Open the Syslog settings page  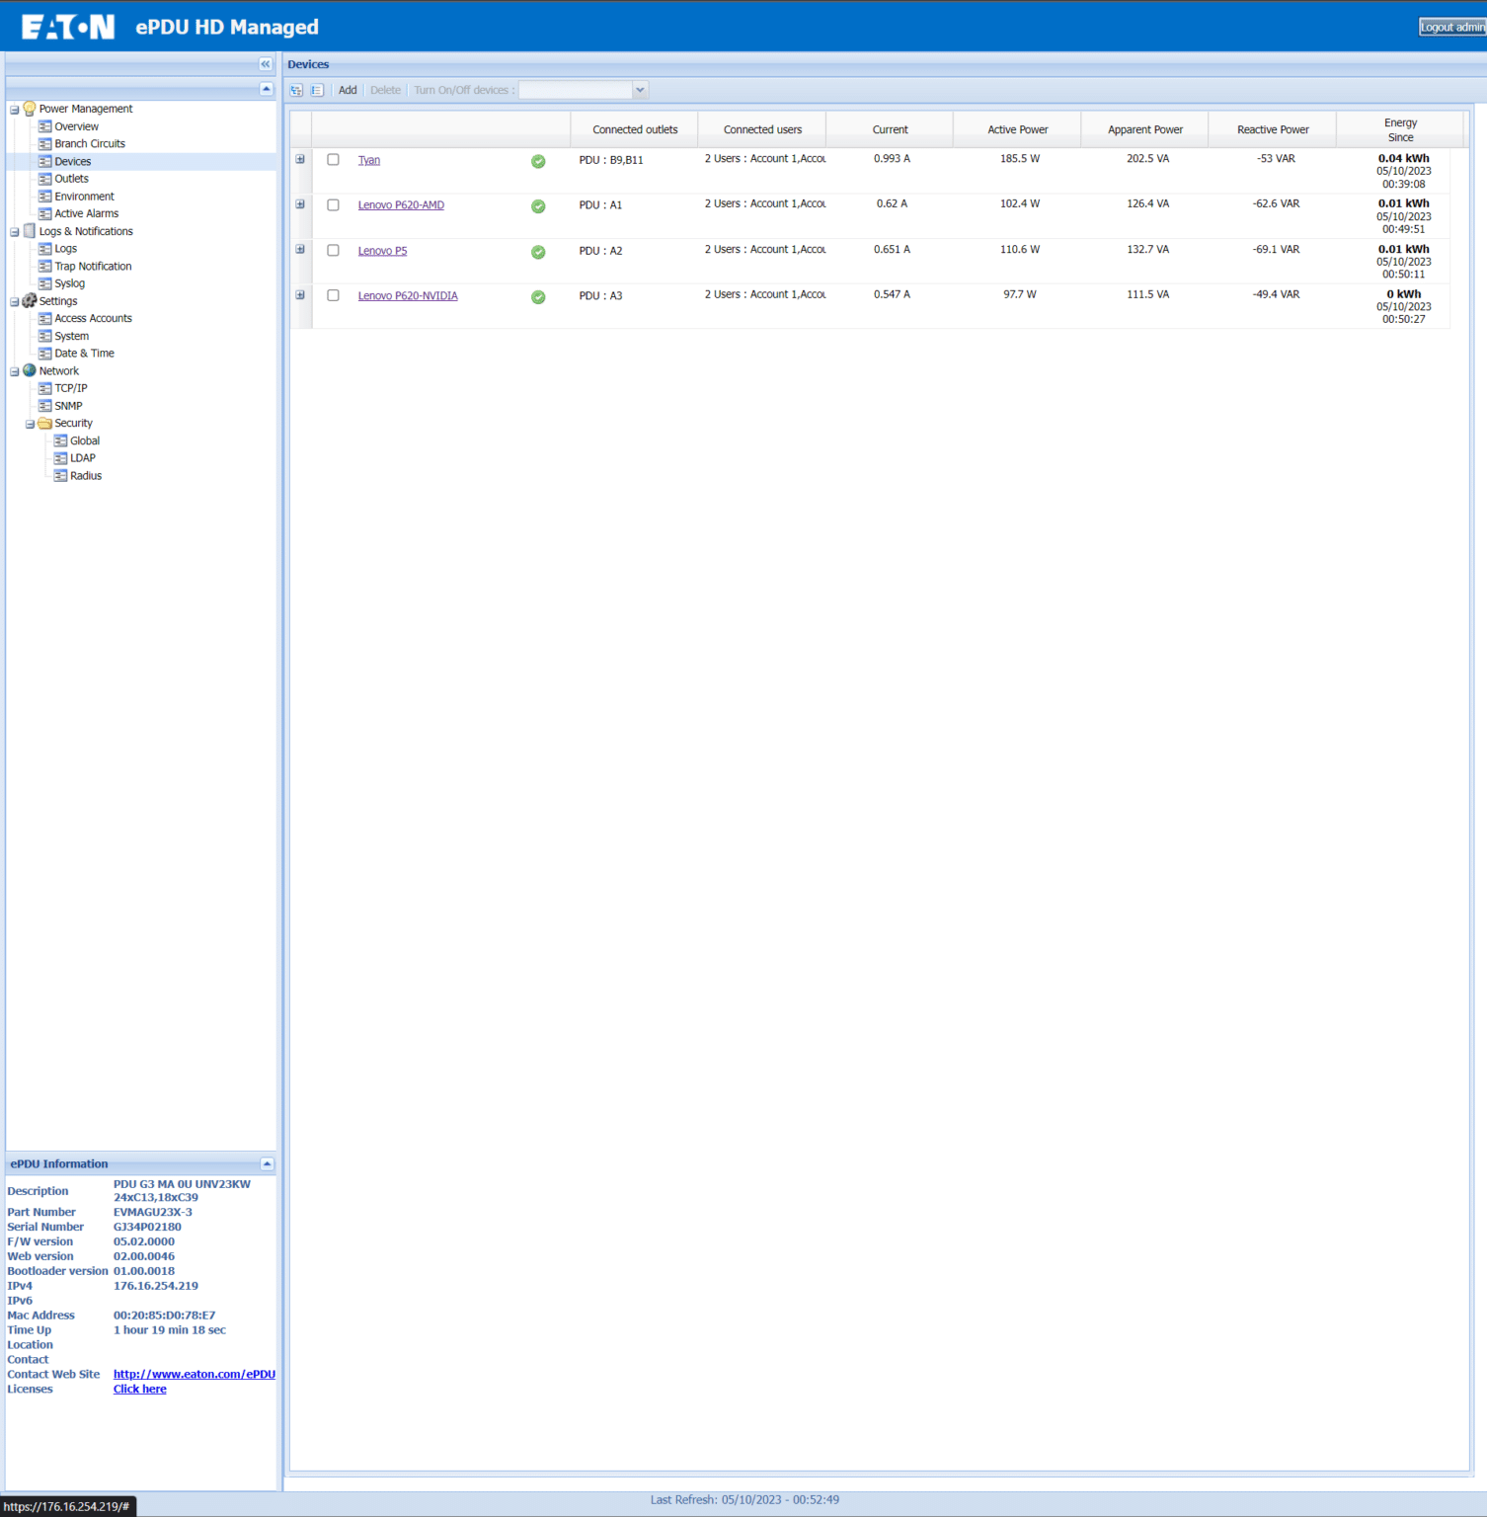(69, 283)
